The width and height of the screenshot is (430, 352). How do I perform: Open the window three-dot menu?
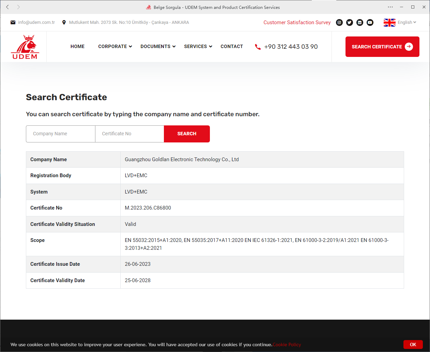tap(390, 7)
